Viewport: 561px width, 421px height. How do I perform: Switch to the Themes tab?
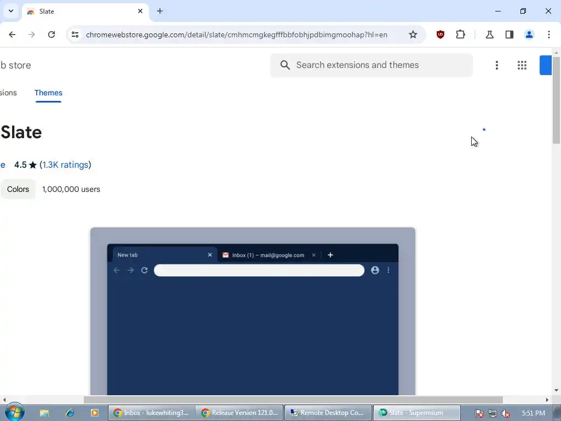[48, 93]
